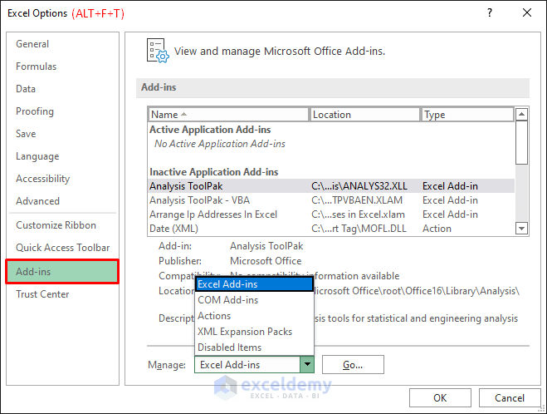Select Analysis ToolPak - VBA row
This screenshot has width=547, height=414.
[199, 200]
